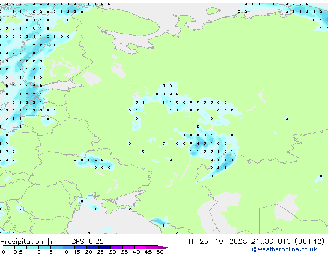This screenshot has height=254, width=328.
Task: Click the 25–30 mm navy legend swatch
Action: click(x=105, y=247)
